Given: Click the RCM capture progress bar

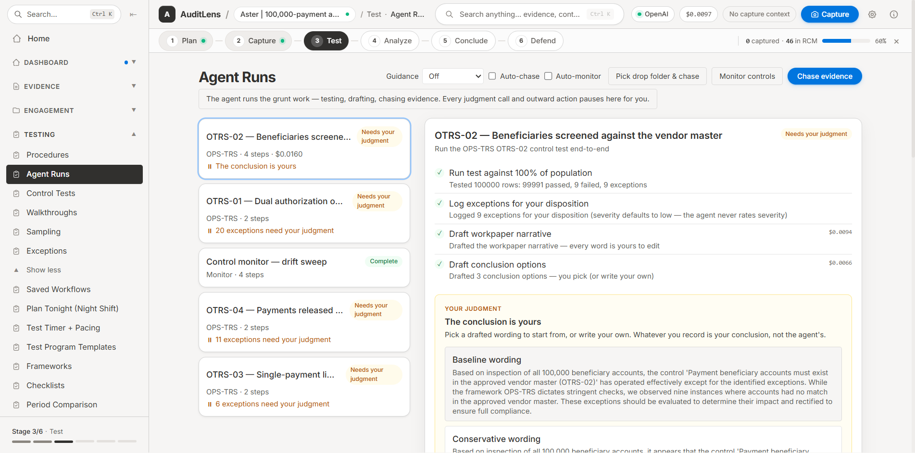Looking at the screenshot, I should pos(846,41).
